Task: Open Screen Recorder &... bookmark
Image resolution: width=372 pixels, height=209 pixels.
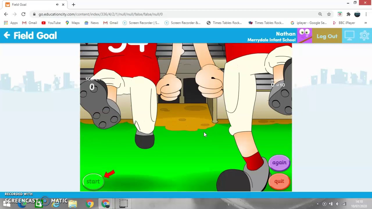Action: coord(183,23)
